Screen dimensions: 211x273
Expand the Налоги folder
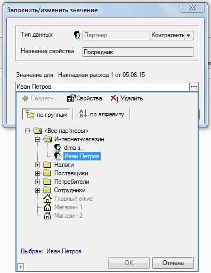click(37, 165)
